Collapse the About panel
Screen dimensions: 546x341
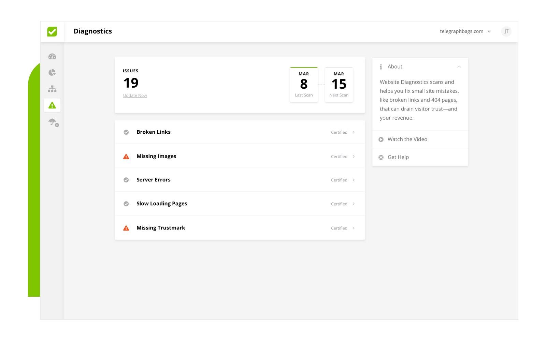click(459, 67)
